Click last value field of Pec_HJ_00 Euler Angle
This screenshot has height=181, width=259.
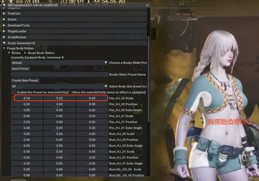click(x=92, y=110)
